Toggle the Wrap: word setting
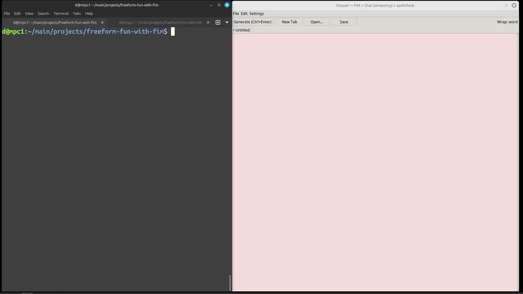 (507, 22)
